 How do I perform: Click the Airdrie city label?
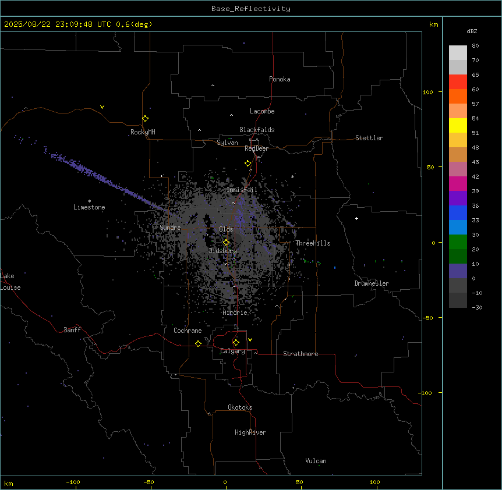tap(235, 313)
